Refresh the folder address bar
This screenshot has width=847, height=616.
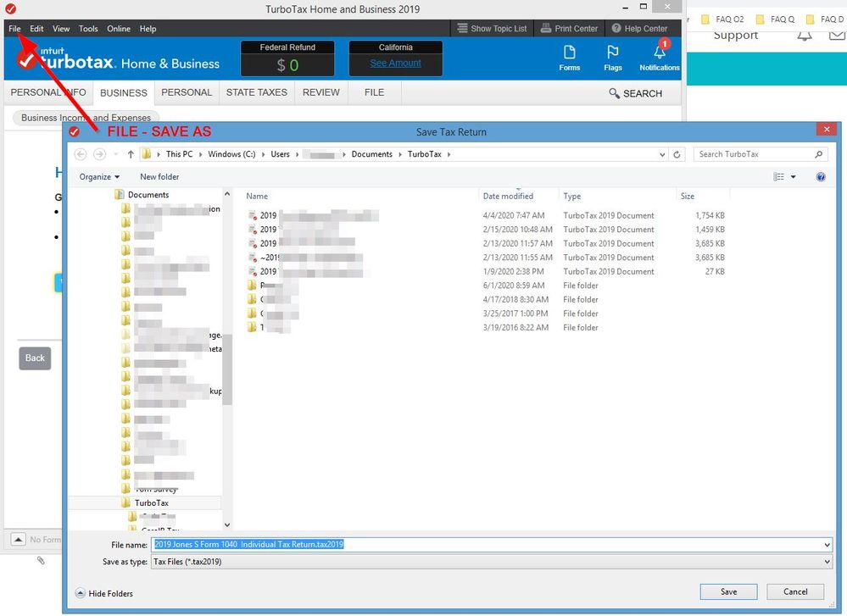(677, 154)
